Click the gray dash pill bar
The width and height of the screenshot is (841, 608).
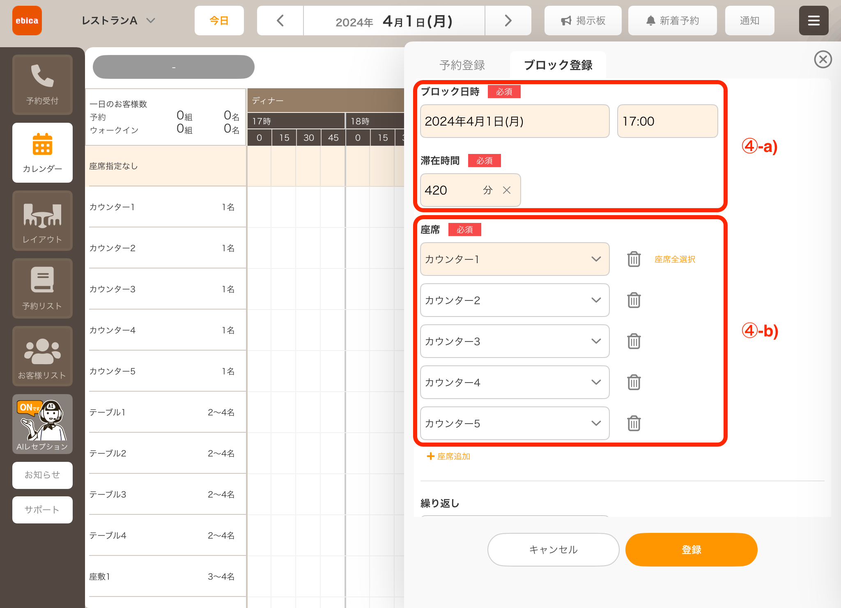click(x=173, y=67)
